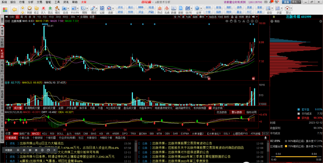Switch to the KDJ indicator tab

coord(45,134)
